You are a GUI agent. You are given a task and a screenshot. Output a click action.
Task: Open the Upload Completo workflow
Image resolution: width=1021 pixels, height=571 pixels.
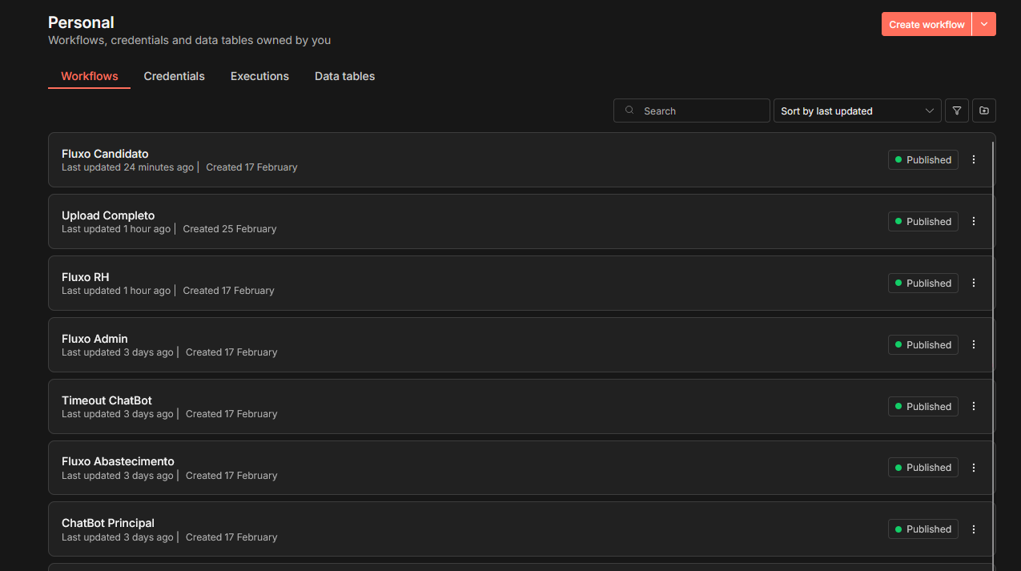pyautogui.click(x=108, y=215)
